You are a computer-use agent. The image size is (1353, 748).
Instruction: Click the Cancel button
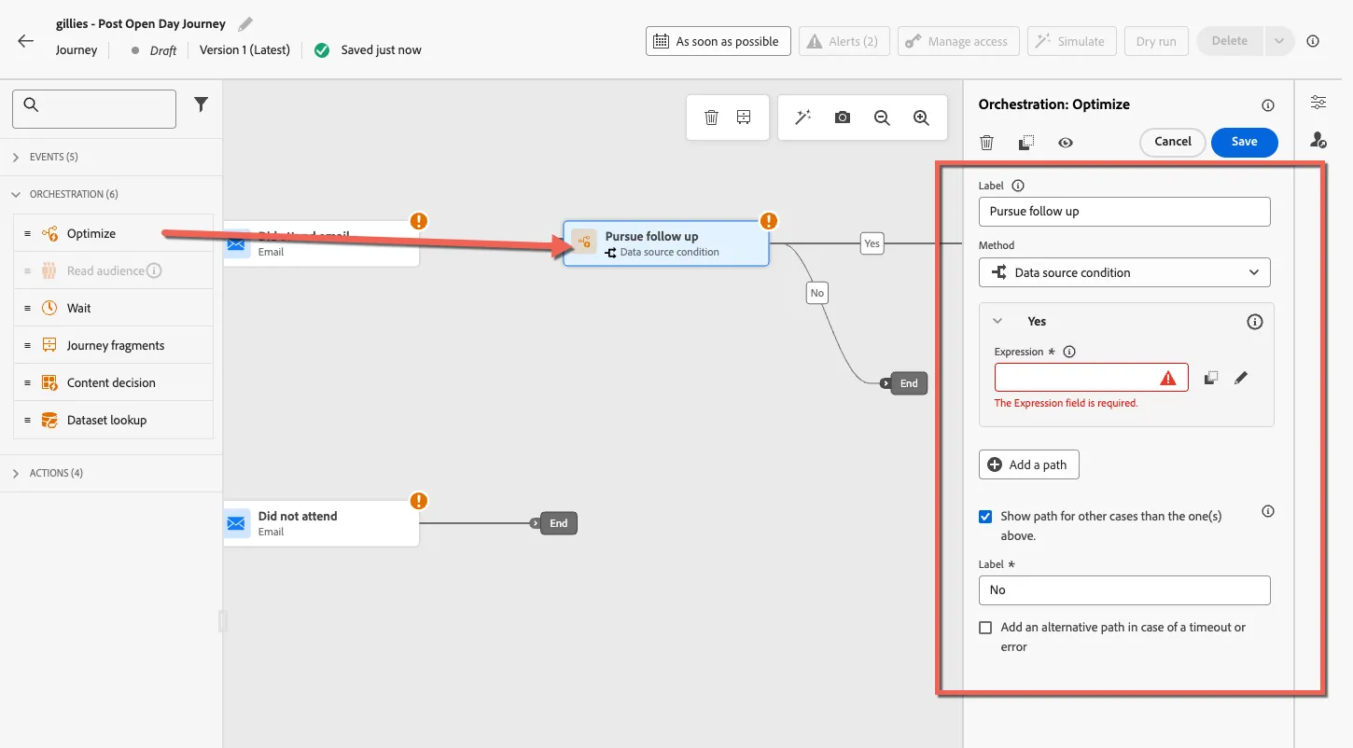pyautogui.click(x=1173, y=142)
